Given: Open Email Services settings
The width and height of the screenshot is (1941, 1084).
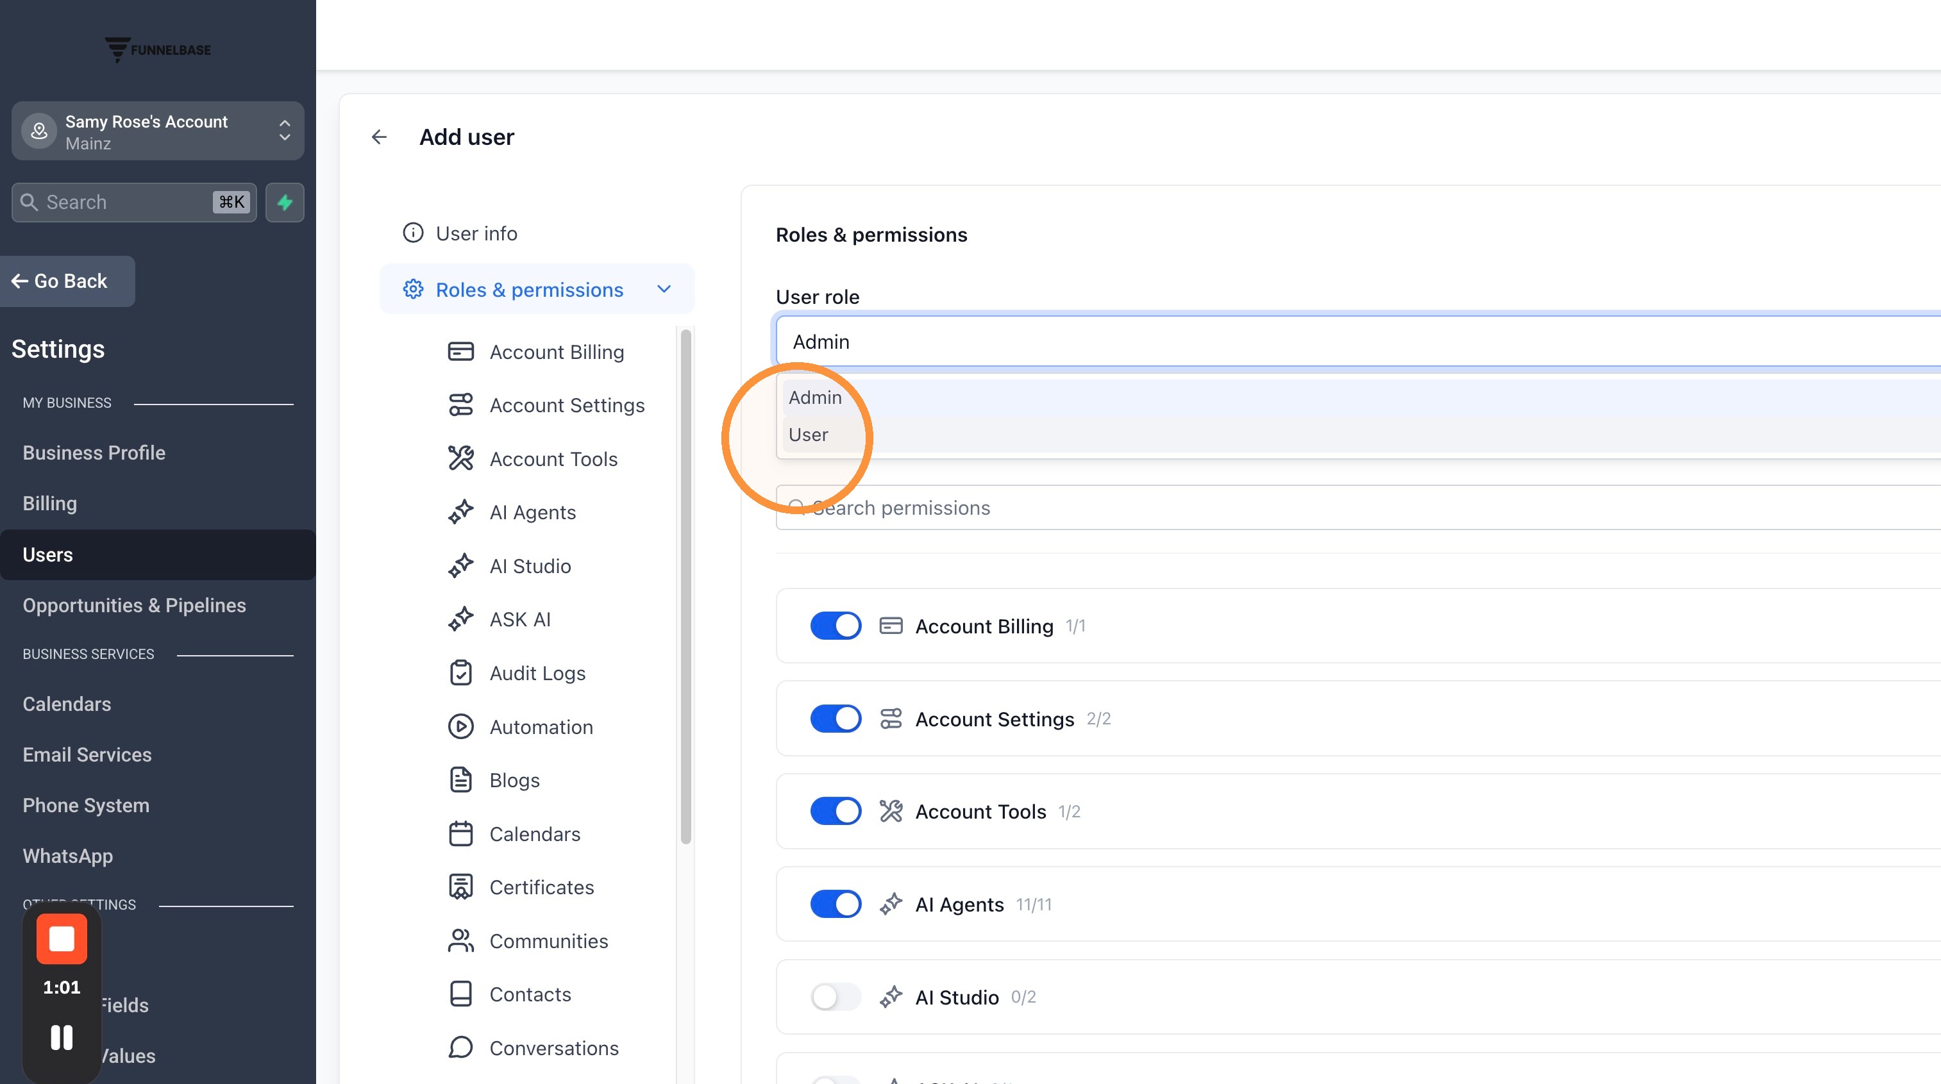Looking at the screenshot, I should [87, 754].
